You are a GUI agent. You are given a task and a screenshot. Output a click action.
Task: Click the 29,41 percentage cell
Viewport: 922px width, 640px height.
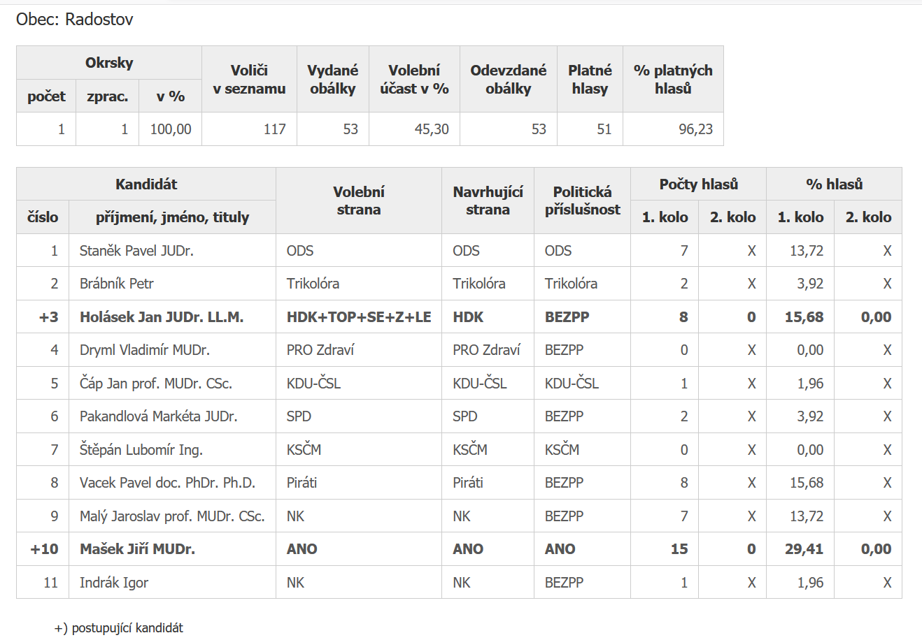coord(804,549)
